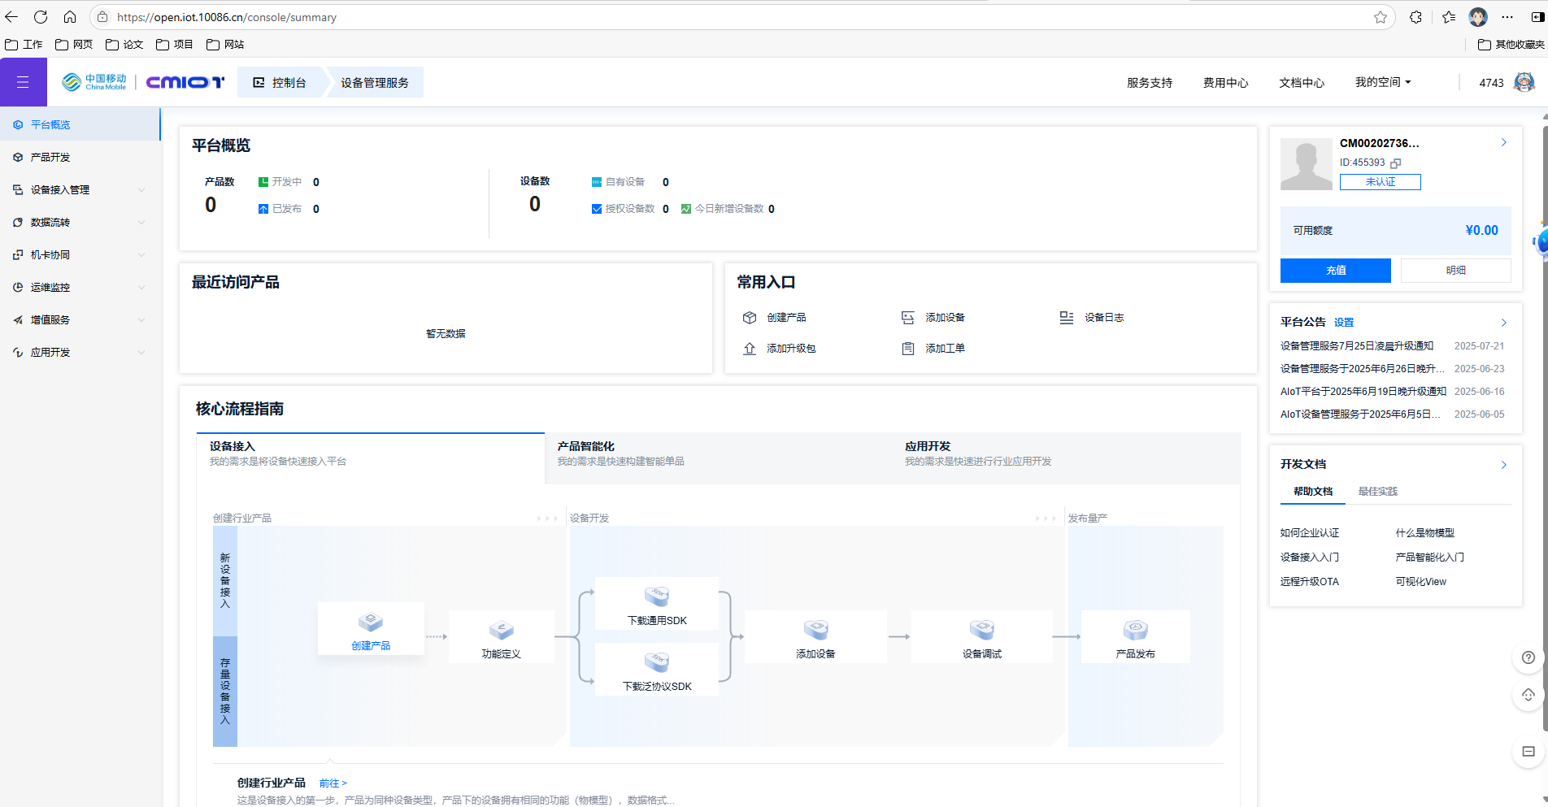Click the 添加设备 icon in 常用入口
Image resolution: width=1548 pixels, height=807 pixels.
point(907,317)
